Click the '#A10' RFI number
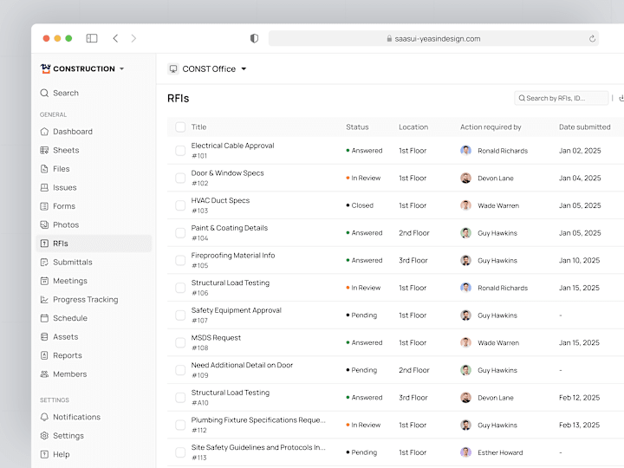Screen dimensions: 624x468 (200, 403)
